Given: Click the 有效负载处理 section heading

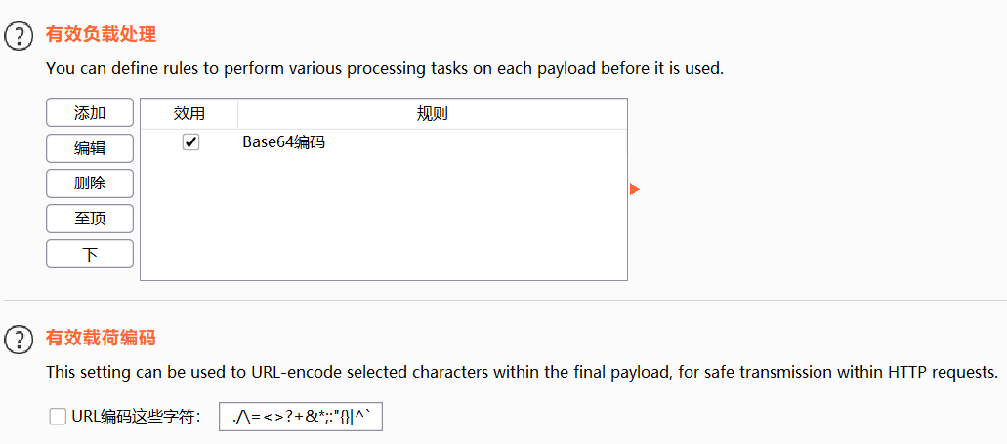Looking at the screenshot, I should click(x=101, y=35).
